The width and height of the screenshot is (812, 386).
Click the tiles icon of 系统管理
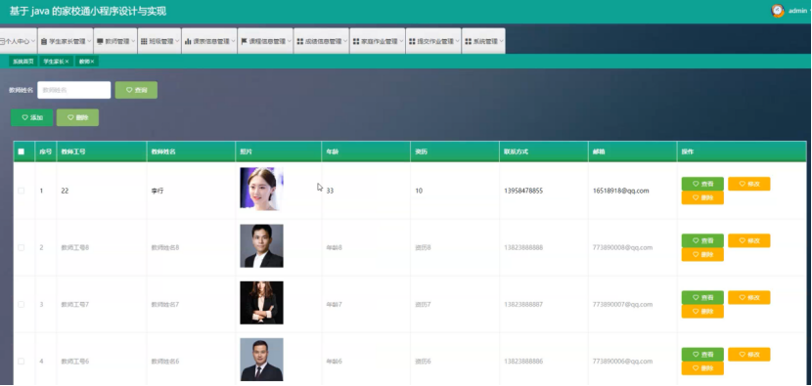(x=468, y=41)
